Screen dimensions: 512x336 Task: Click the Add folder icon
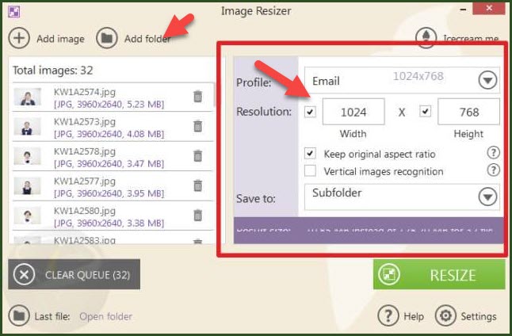[106, 38]
